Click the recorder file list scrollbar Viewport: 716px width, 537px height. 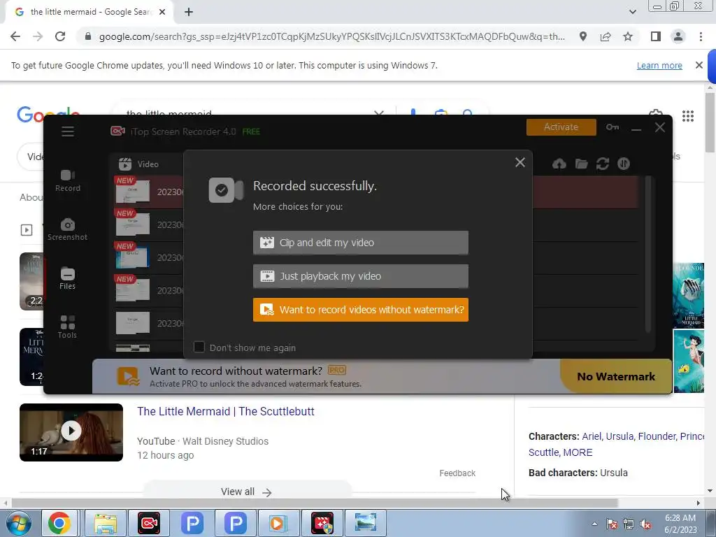coord(648,255)
